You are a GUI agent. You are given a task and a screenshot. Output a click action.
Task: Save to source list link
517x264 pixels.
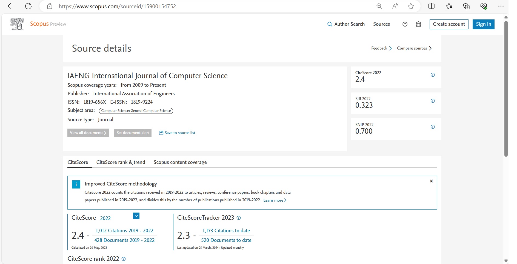[177, 133]
